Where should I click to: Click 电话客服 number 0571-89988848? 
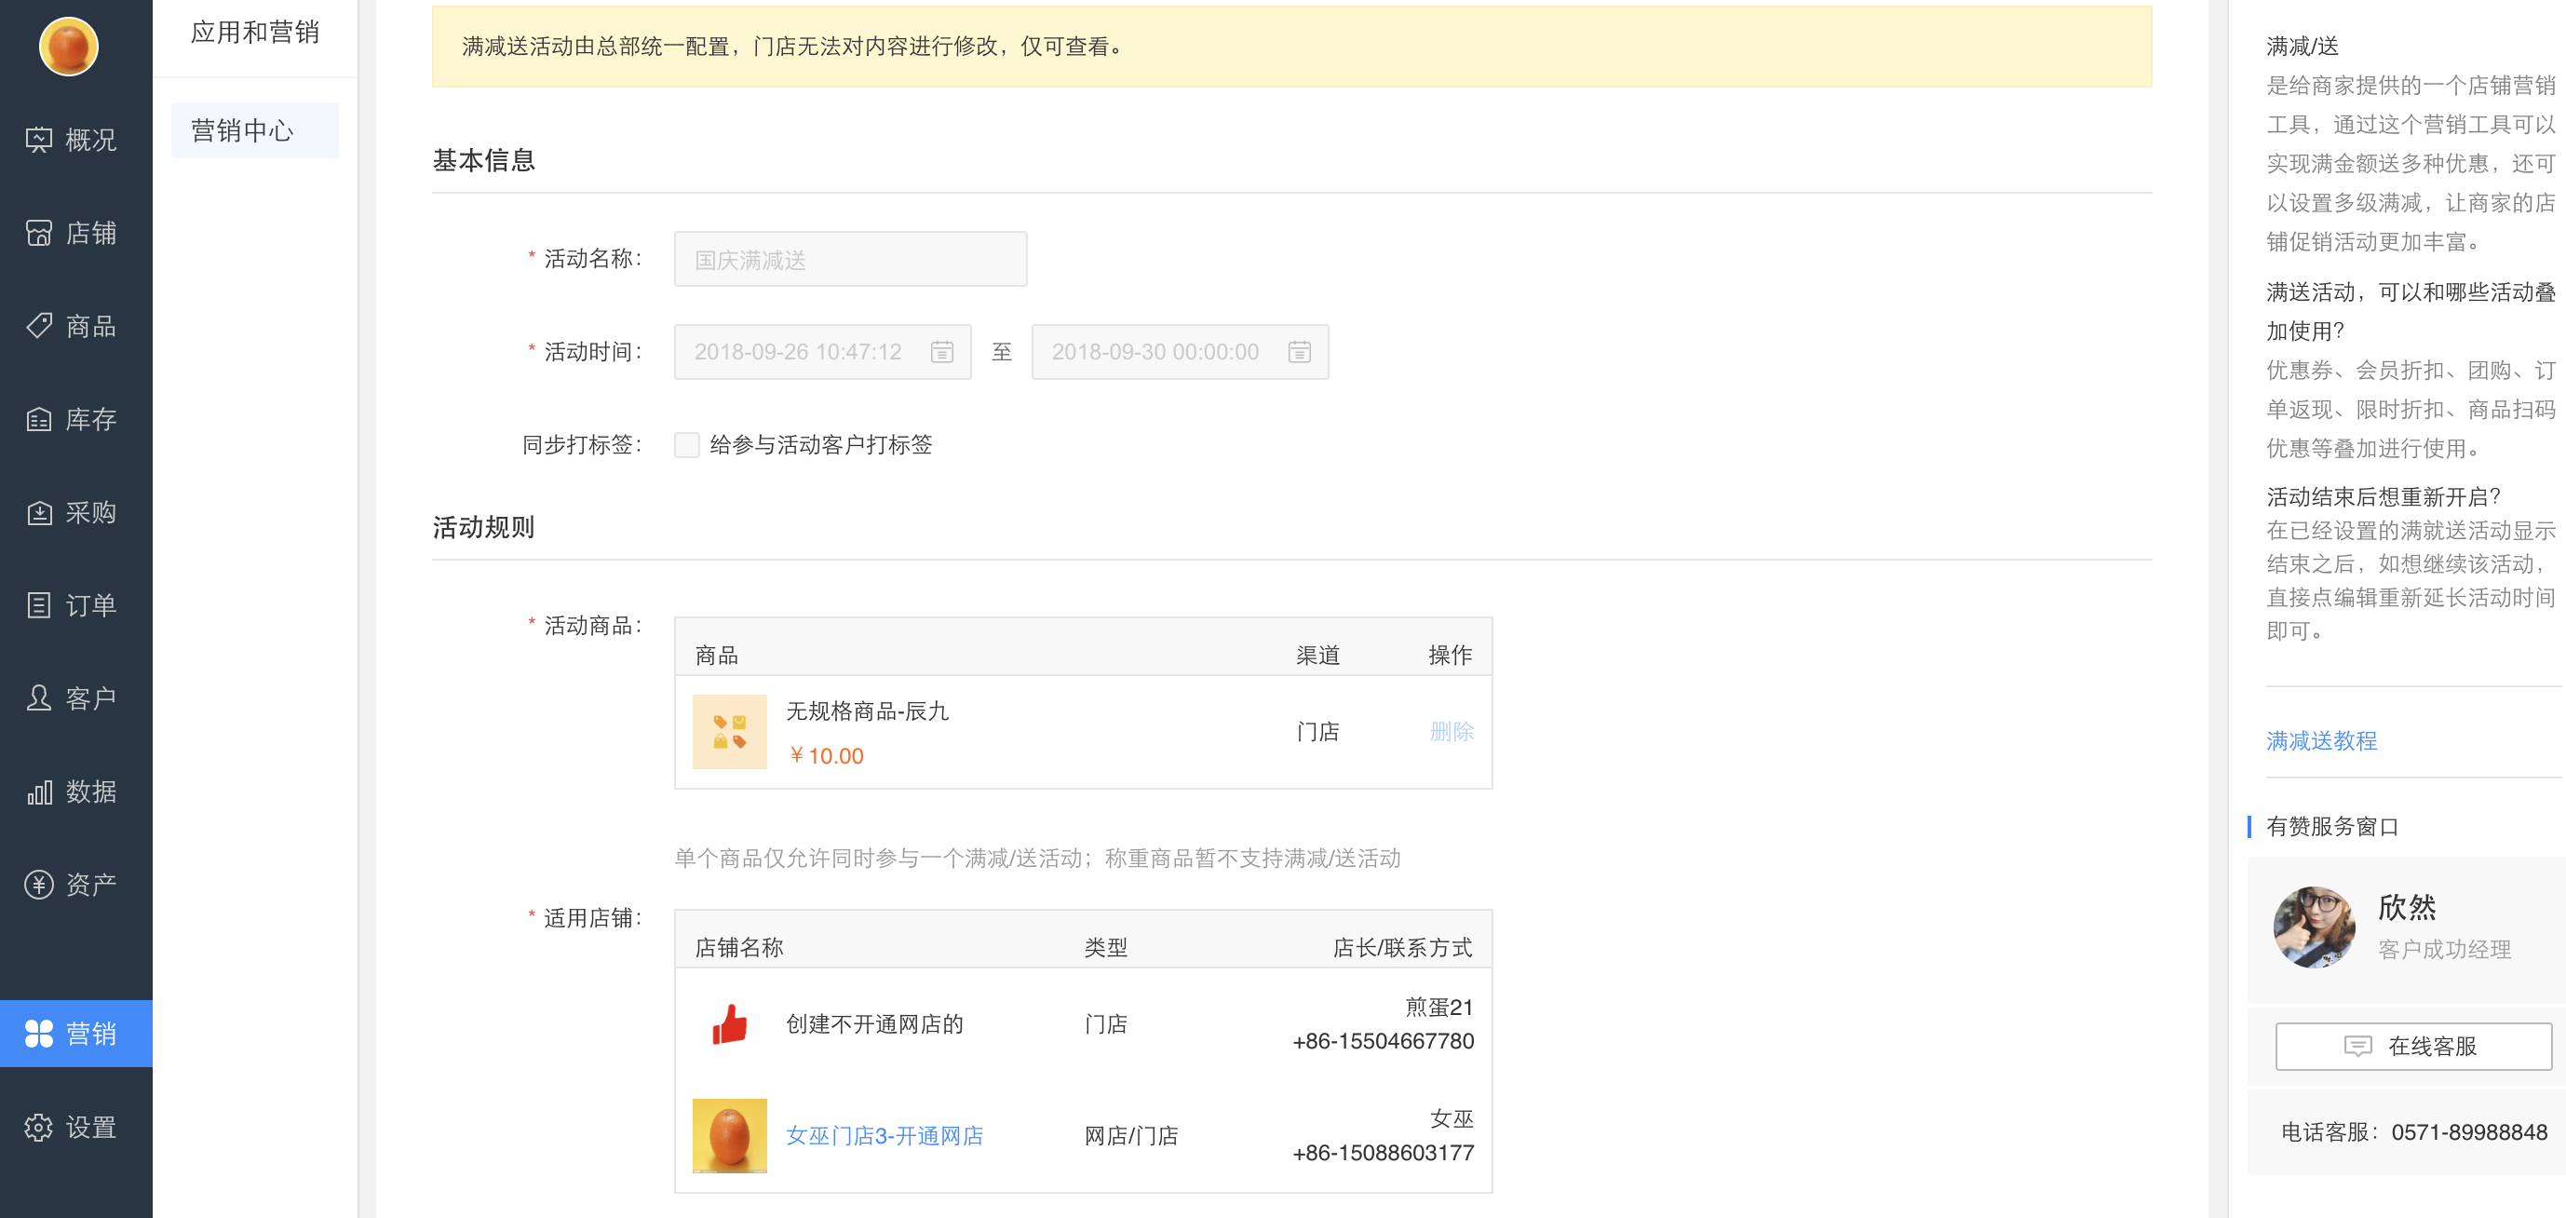[x=2468, y=1131]
